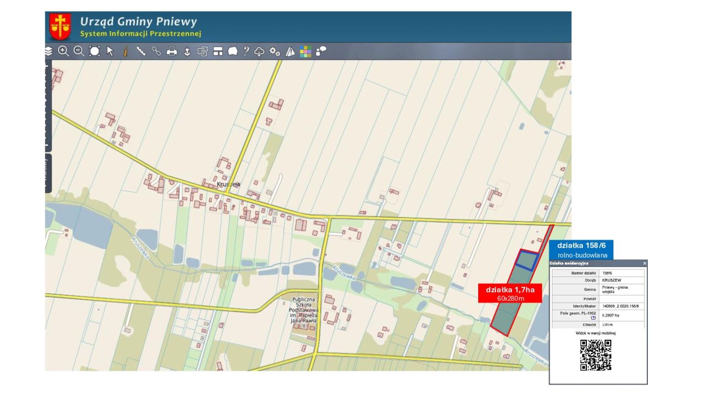
Task: Select the zoom in magnifier tool
Action: tap(64, 51)
